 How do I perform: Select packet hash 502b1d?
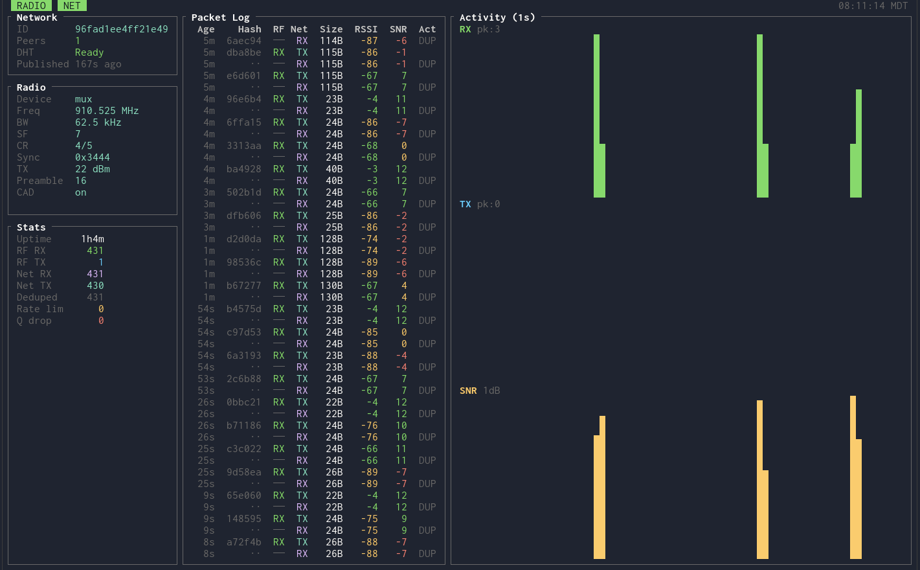pyautogui.click(x=244, y=192)
